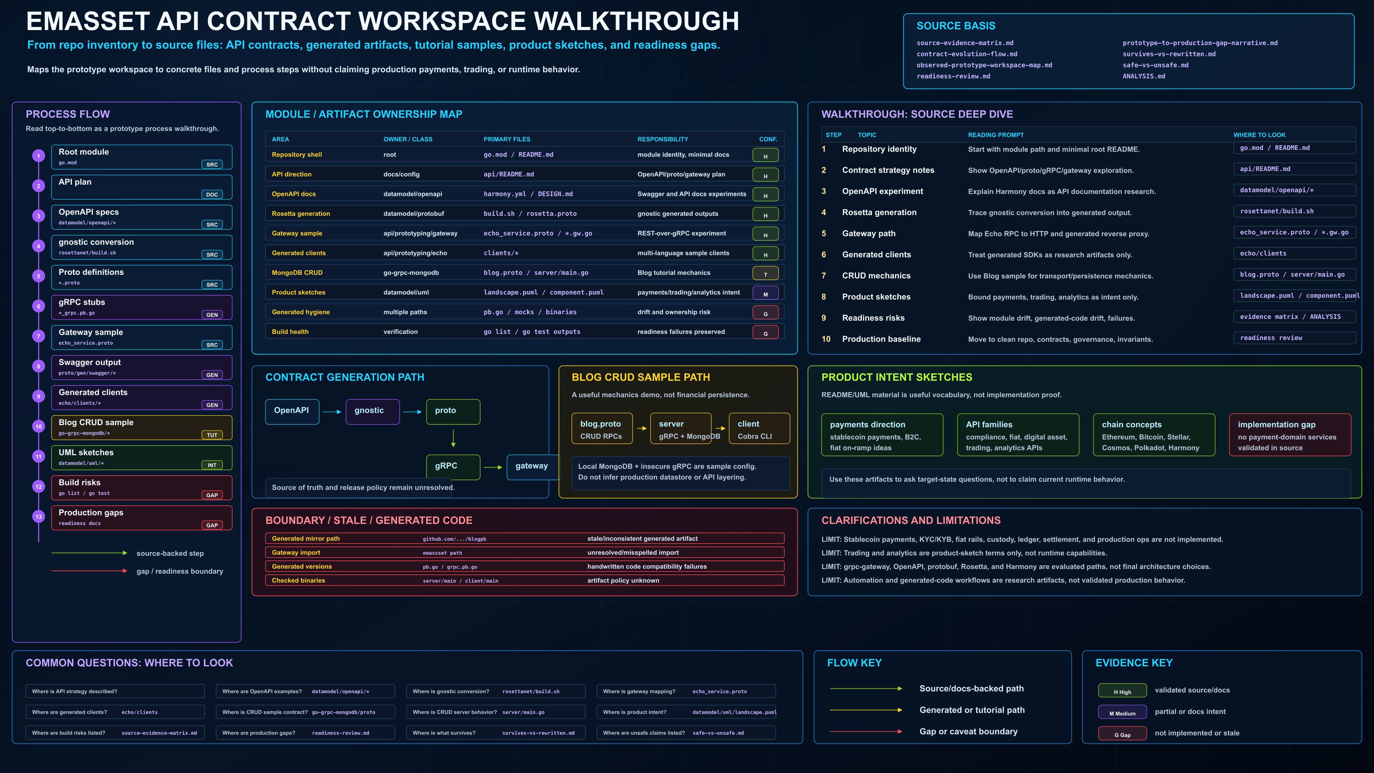Click 'api/prototyping/gateway' owner cell
The image size is (1374, 773).
pos(420,234)
